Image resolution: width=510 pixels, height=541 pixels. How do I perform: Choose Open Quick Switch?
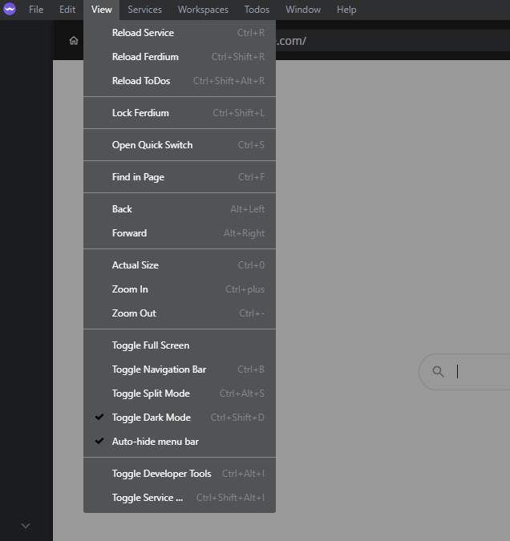(x=180, y=145)
